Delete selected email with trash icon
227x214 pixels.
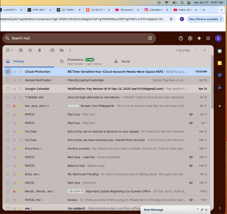point(39,50)
